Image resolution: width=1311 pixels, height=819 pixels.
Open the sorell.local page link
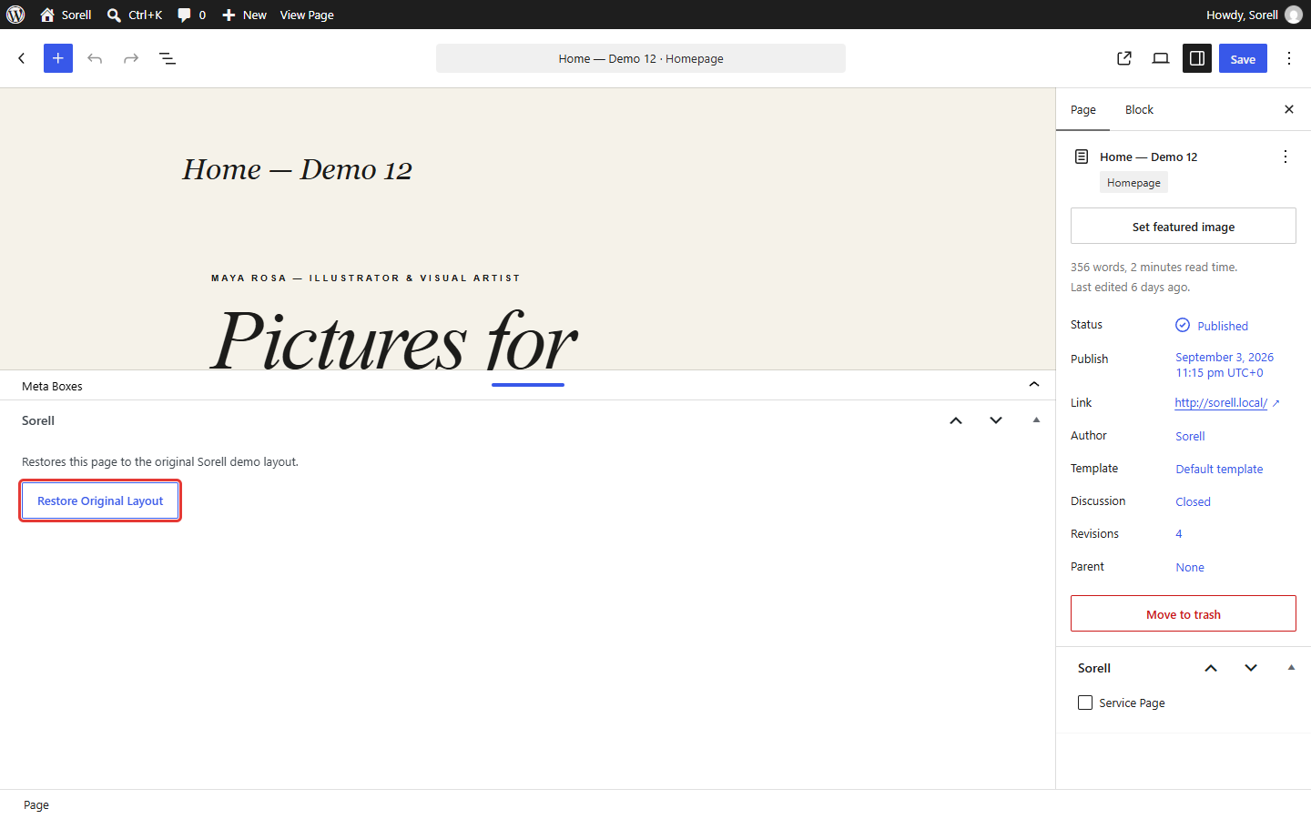click(1226, 402)
